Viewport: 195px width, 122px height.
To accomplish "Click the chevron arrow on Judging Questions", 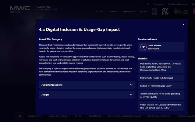I will pyautogui.click(x=131, y=85).
